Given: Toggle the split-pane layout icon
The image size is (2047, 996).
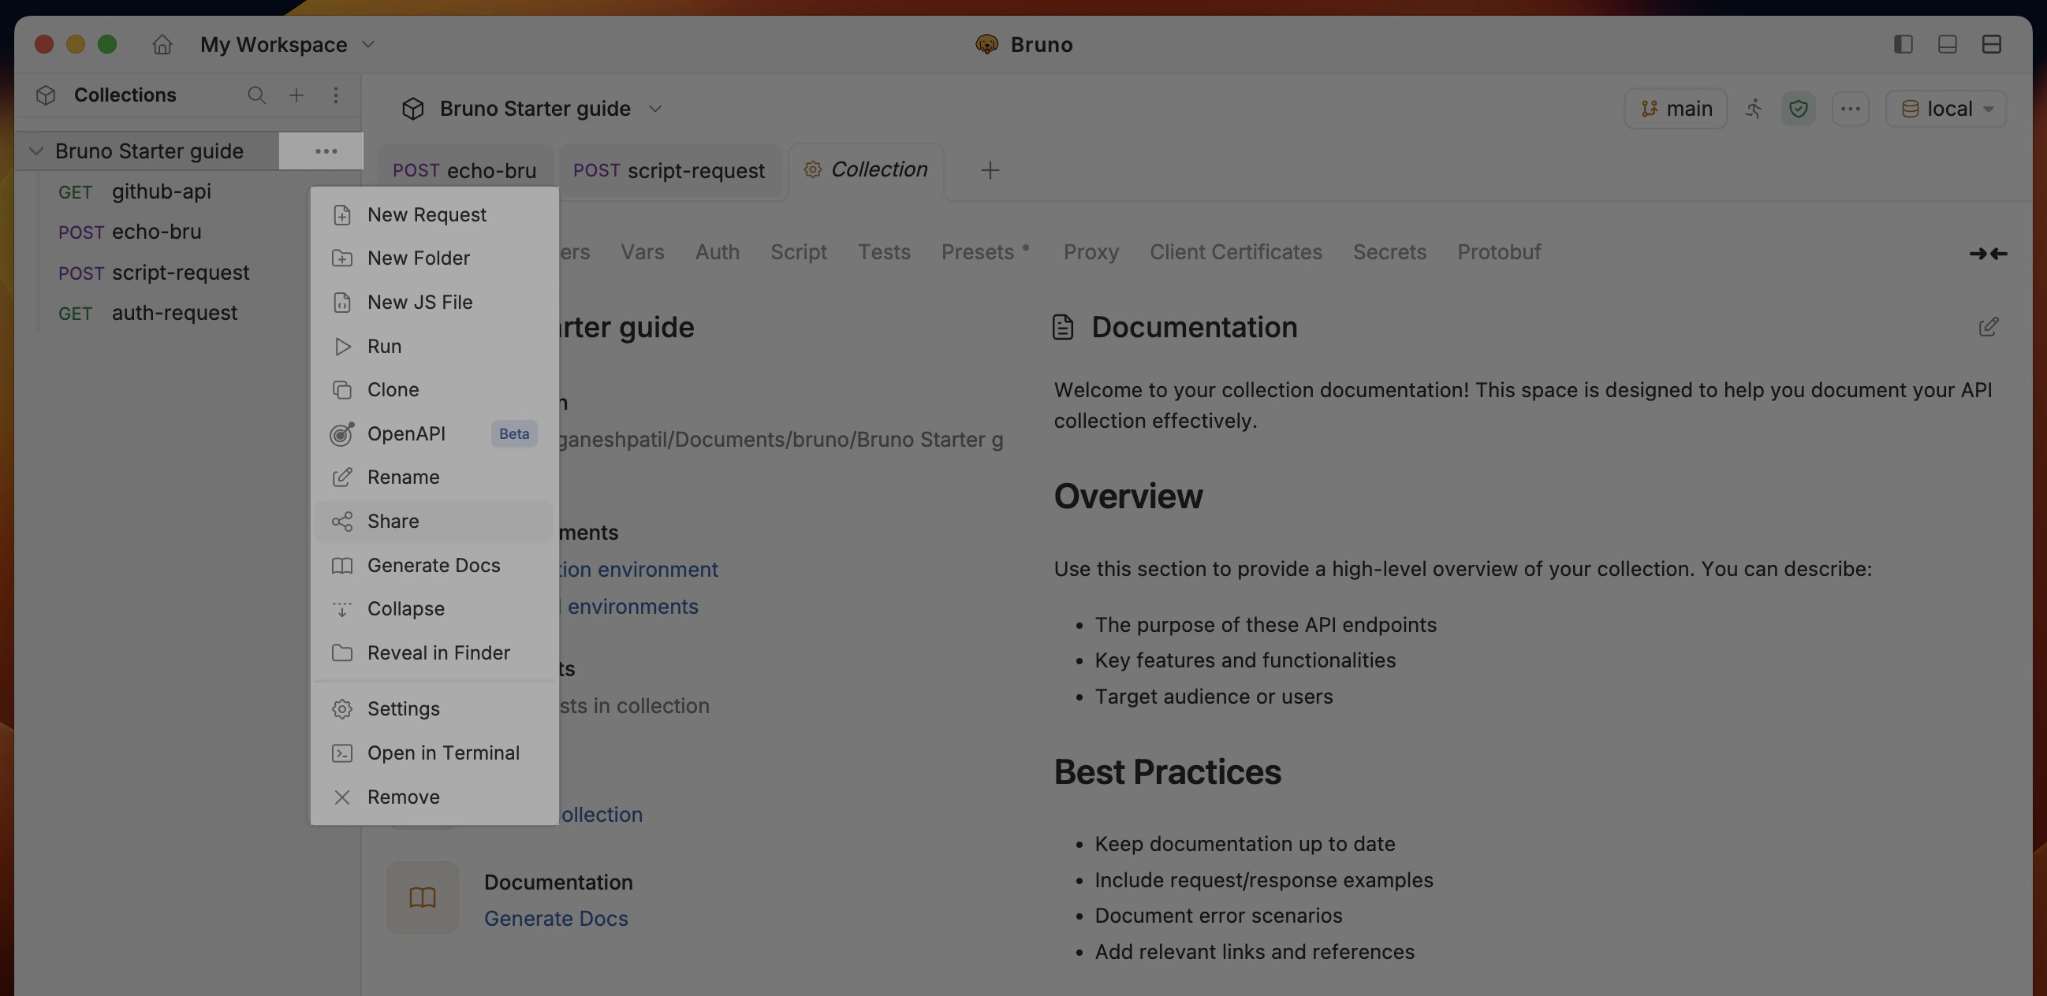Looking at the screenshot, I should pyautogui.click(x=1991, y=44).
